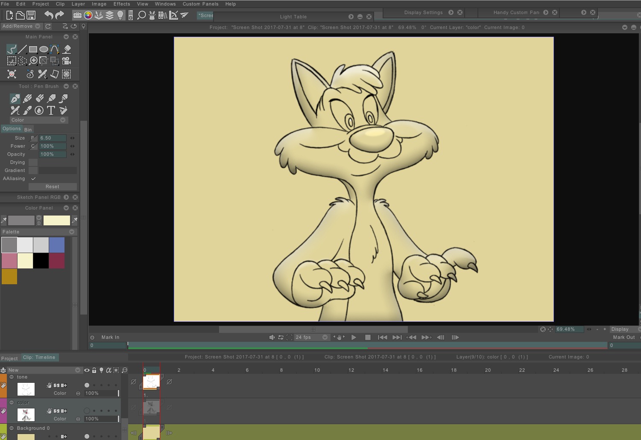Toggle the layers stack panel in toolbar
Viewport: 641px width, 440px height.
pos(110,15)
